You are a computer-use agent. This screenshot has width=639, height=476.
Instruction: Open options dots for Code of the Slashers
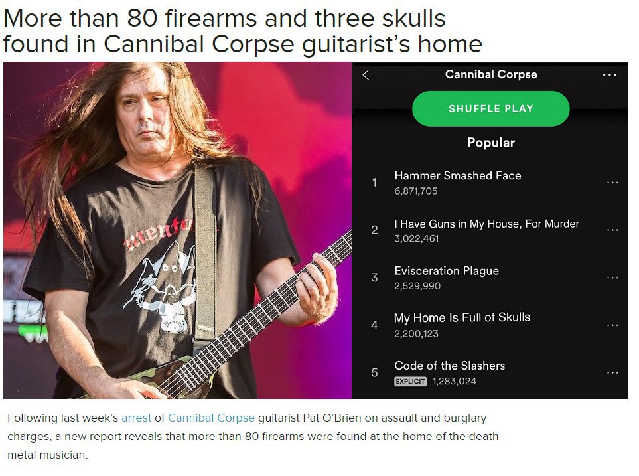612,373
